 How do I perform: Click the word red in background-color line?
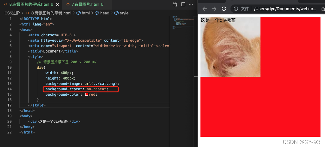(92, 94)
